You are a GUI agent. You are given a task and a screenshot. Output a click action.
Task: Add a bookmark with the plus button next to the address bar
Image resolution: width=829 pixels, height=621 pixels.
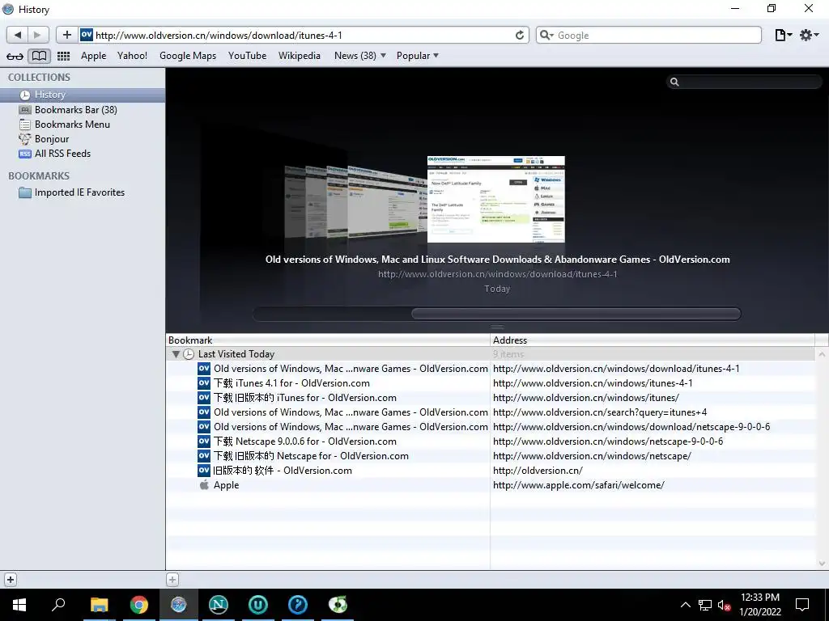pyautogui.click(x=66, y=35)
